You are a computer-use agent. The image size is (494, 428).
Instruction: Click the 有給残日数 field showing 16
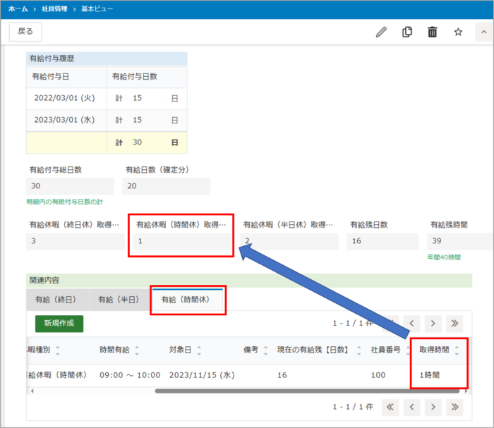point(382,241)
